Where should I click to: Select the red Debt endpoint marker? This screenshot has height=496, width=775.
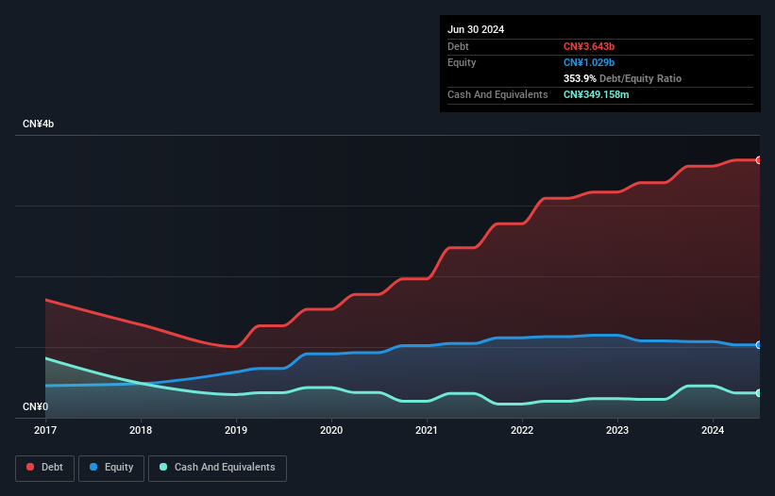[x=759, y=160]
